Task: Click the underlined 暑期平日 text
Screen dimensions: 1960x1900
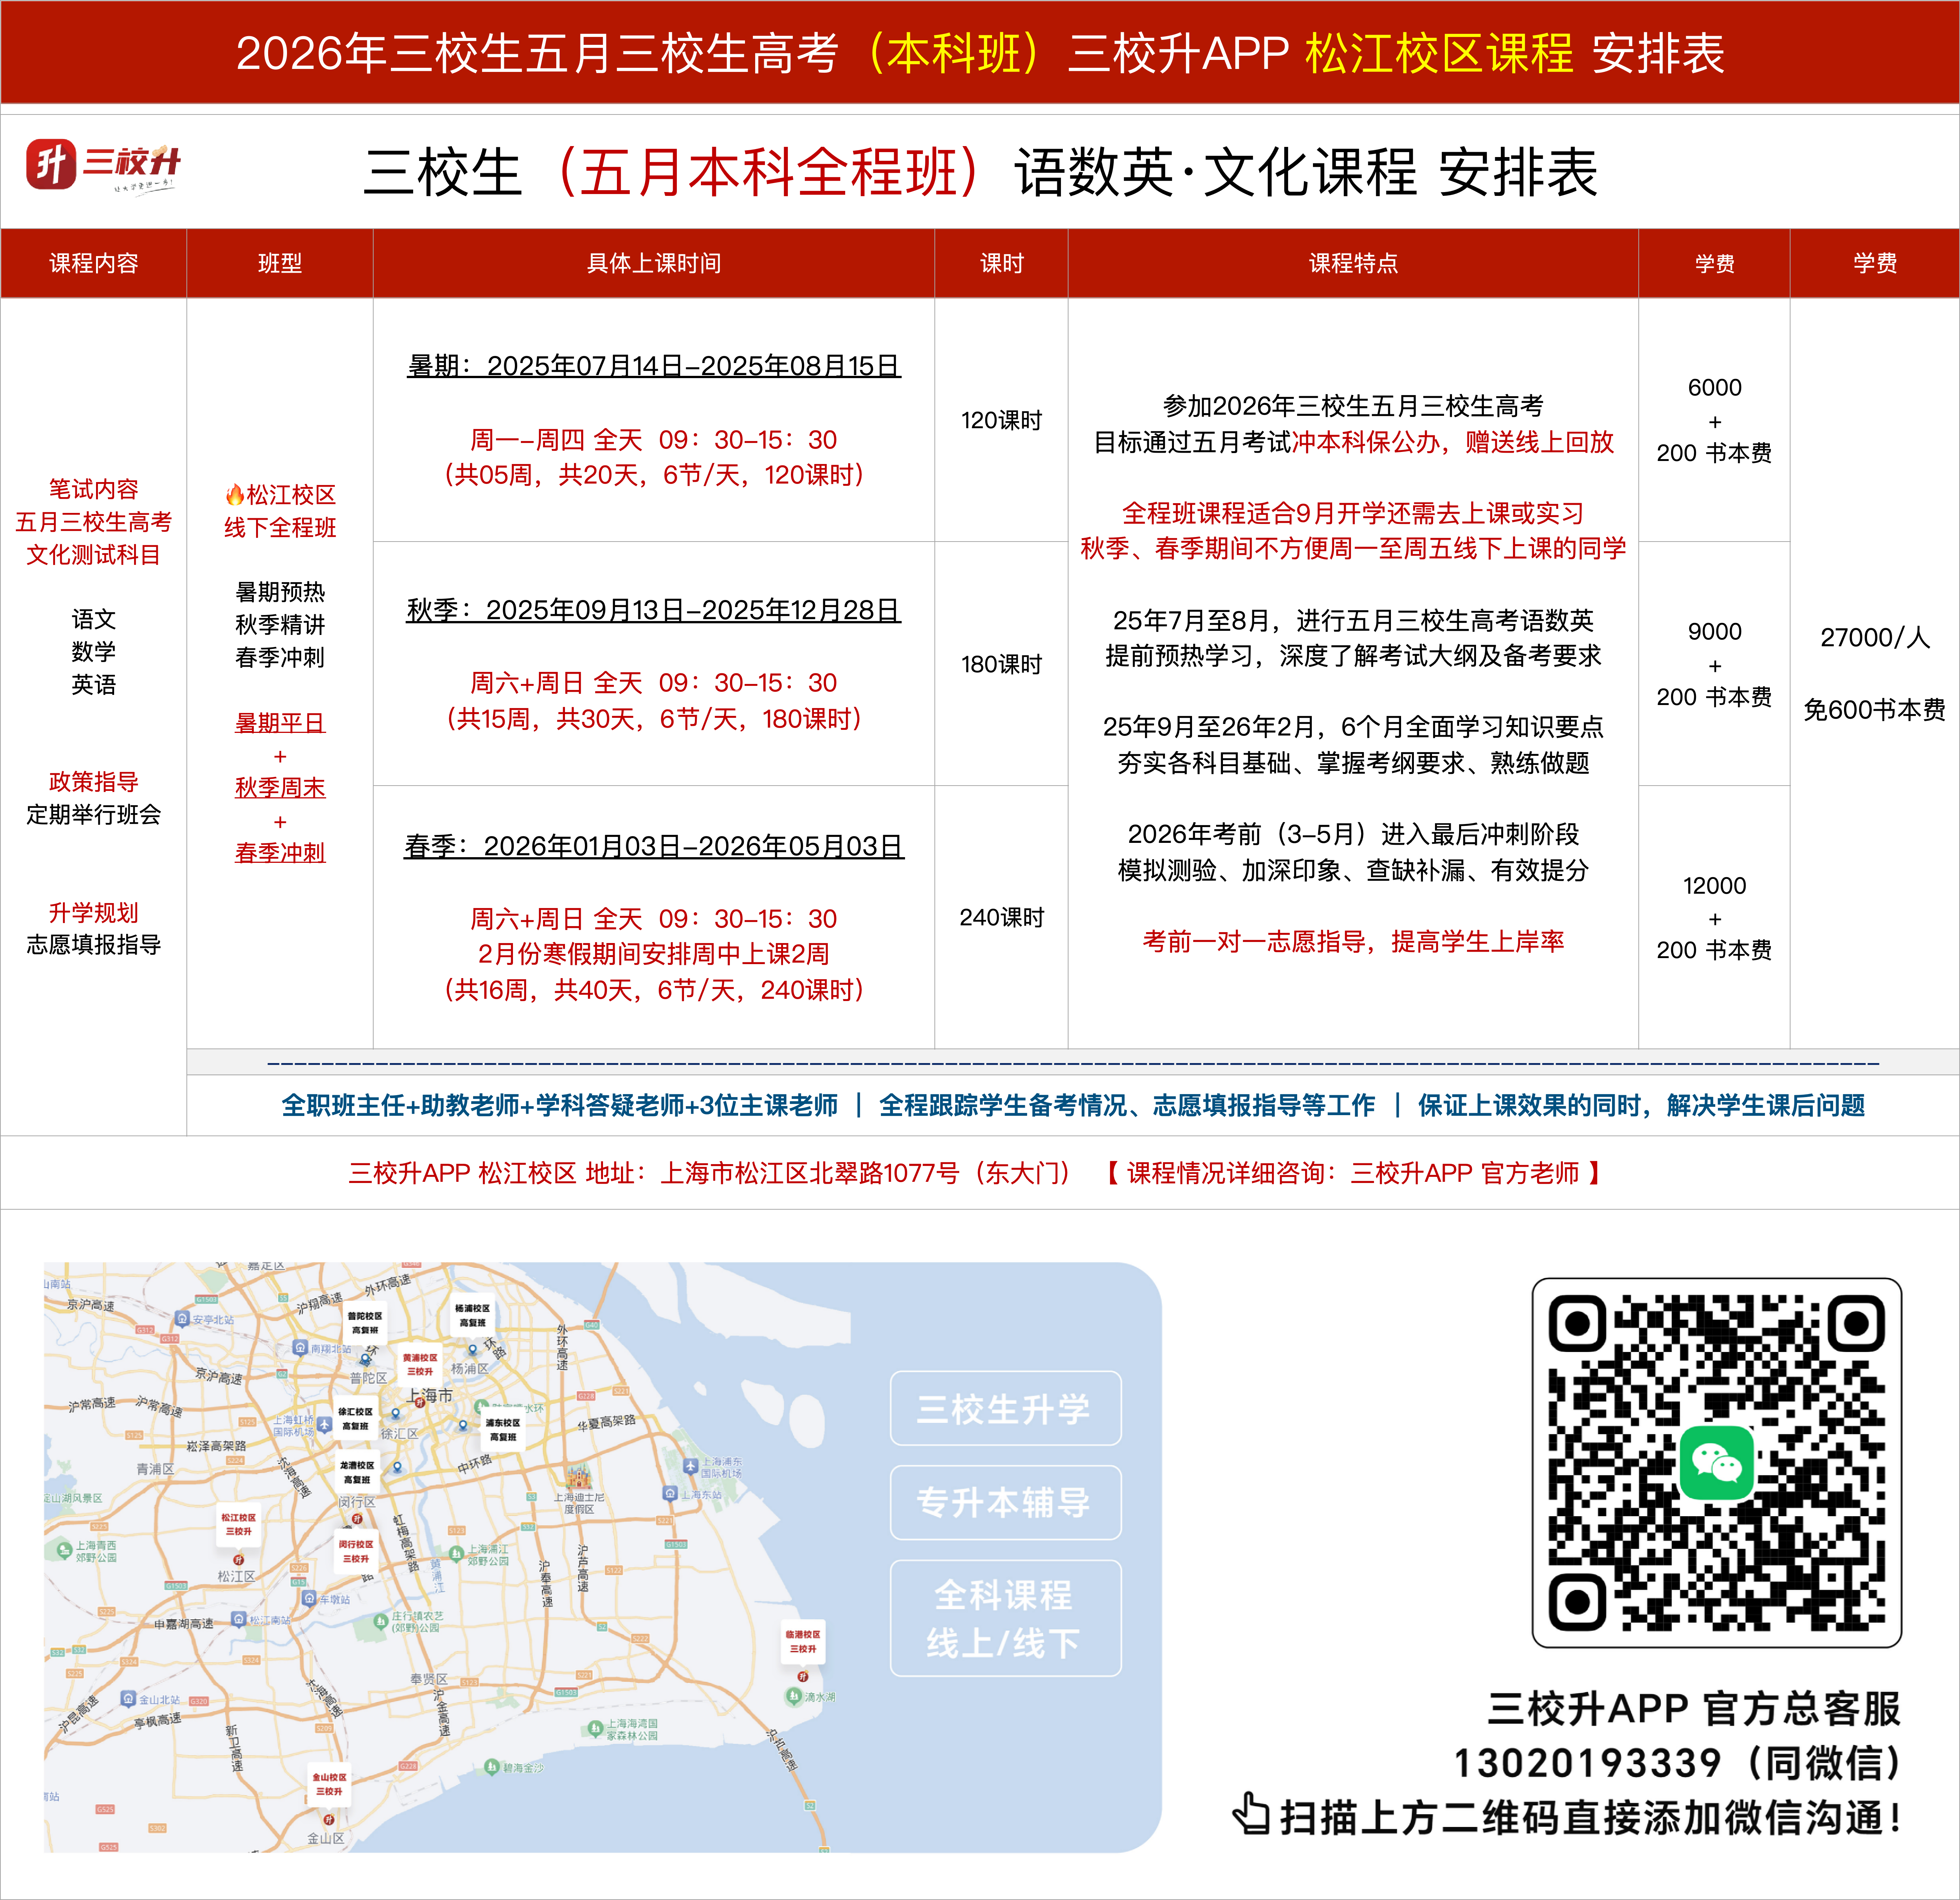Action: coord(280,723)
